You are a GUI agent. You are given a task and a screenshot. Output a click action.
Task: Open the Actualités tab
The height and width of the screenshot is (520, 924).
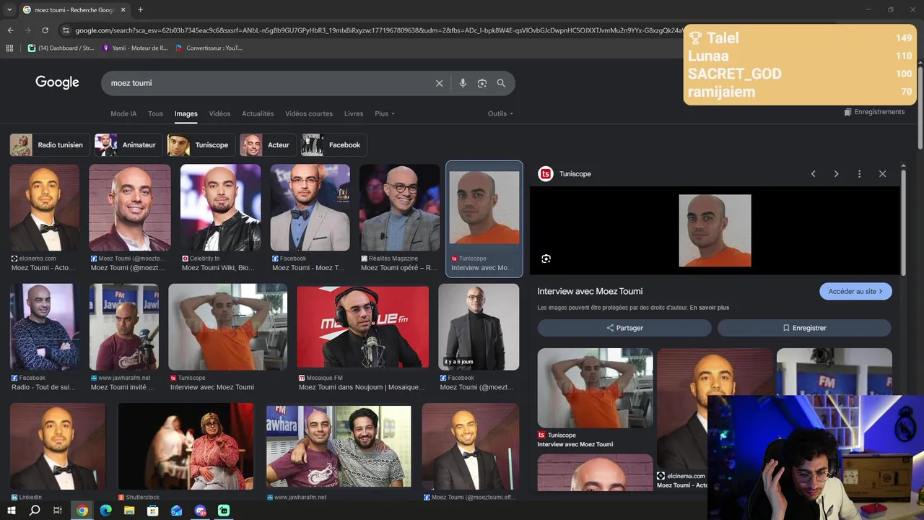tap(258, 113)
